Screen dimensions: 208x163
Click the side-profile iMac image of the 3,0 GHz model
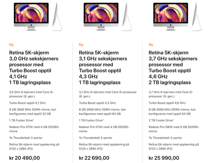tap(57, 17)
